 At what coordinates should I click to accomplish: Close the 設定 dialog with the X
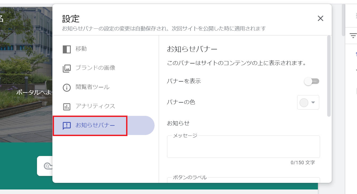tap(320, 18)
